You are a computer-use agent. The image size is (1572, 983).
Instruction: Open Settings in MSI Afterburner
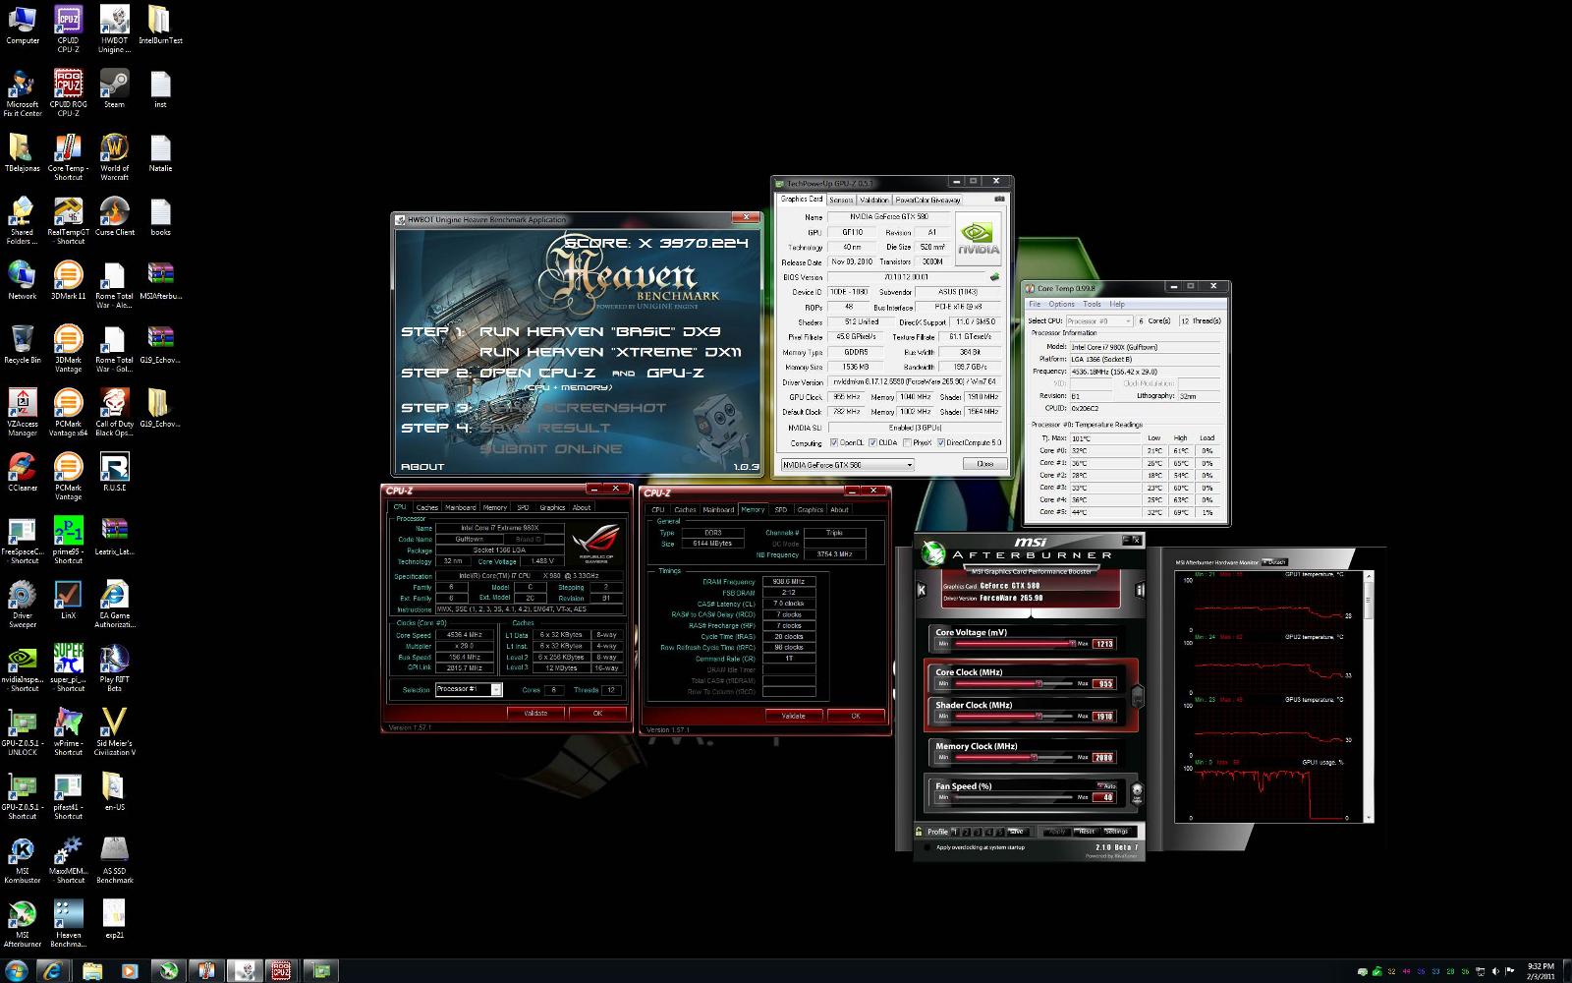pos(1117,832)
